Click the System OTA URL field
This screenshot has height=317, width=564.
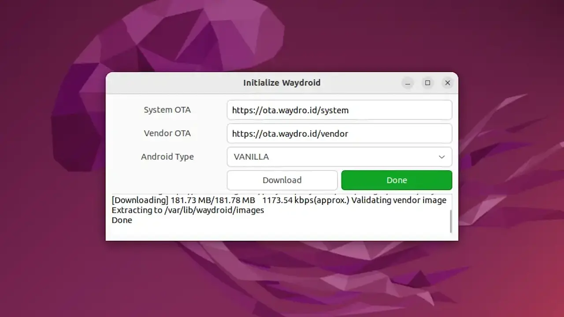point(339,110)
